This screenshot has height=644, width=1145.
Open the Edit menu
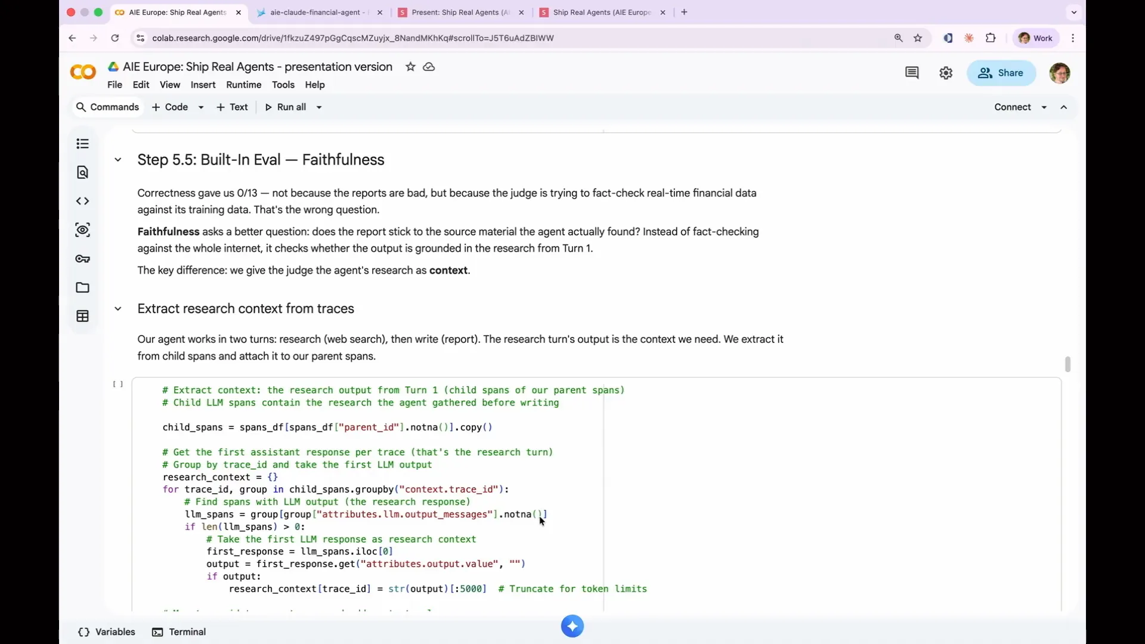click(x=141, y=85)
